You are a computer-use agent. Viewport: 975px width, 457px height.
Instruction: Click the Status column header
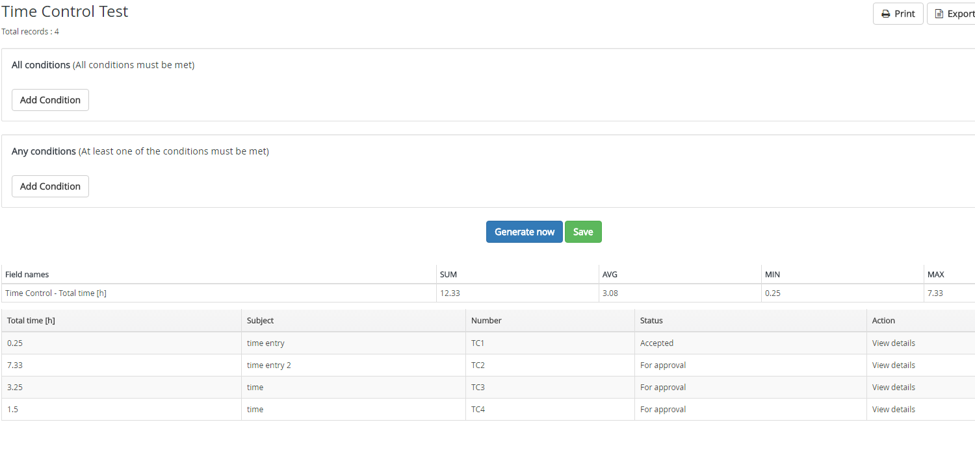[x=751, y=321]
